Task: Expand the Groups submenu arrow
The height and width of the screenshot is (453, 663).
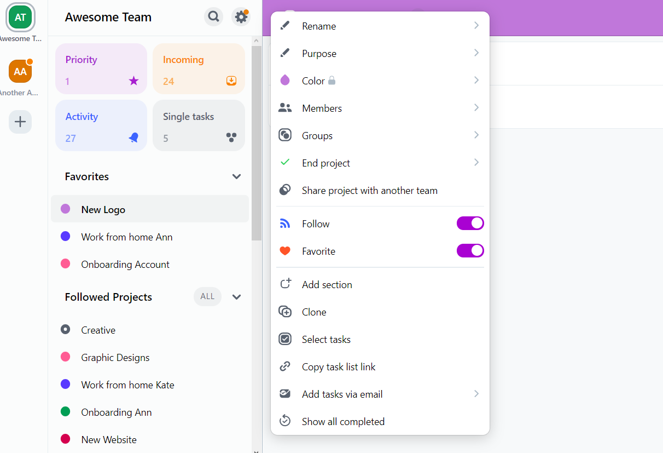Action: tap(476, 135)
